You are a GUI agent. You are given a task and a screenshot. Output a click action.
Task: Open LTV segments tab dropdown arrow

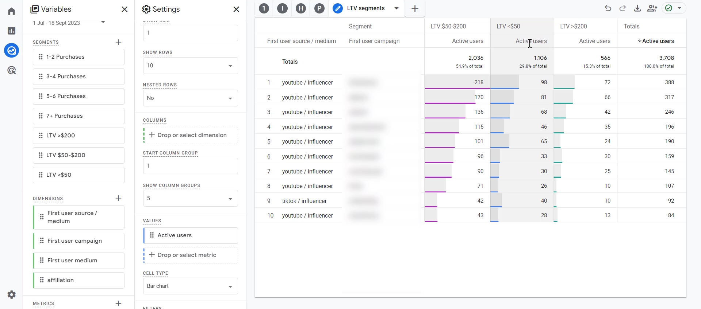pos(397,8)
